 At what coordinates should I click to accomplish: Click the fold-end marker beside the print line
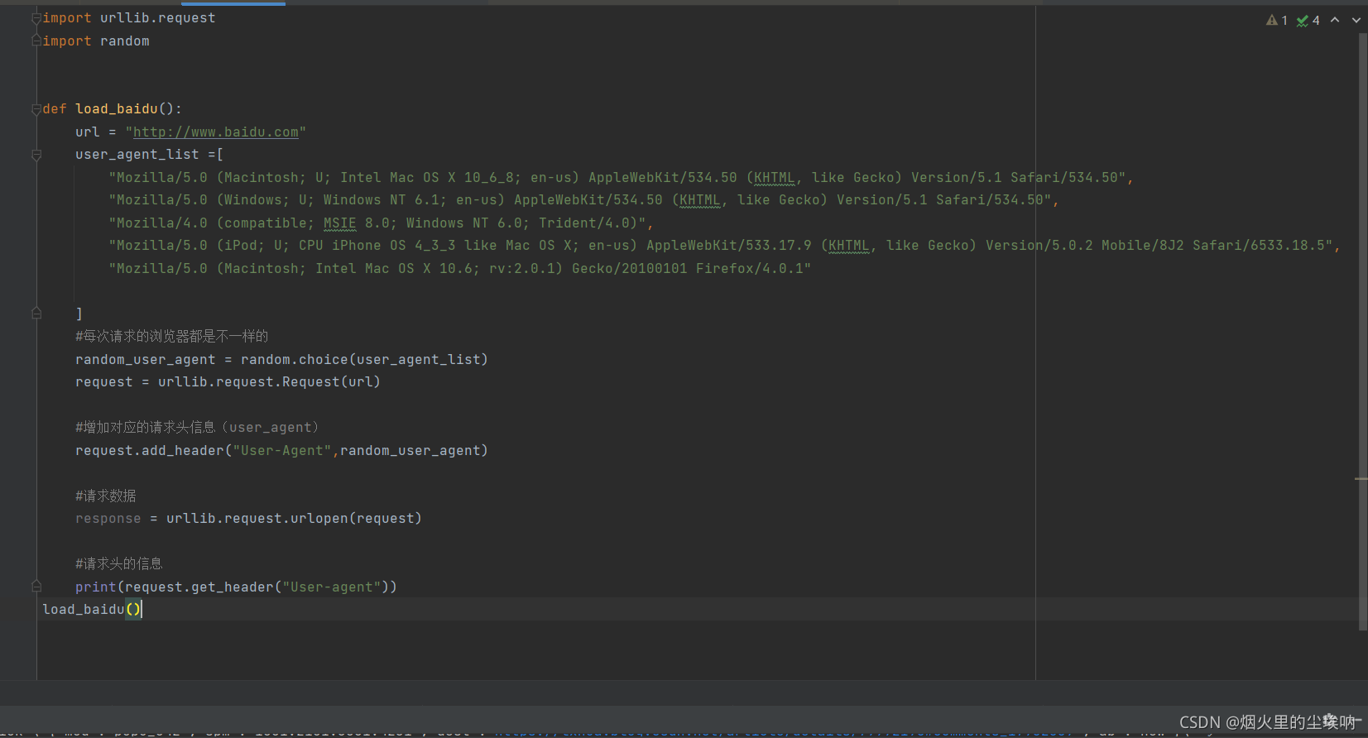coord(36,586)
